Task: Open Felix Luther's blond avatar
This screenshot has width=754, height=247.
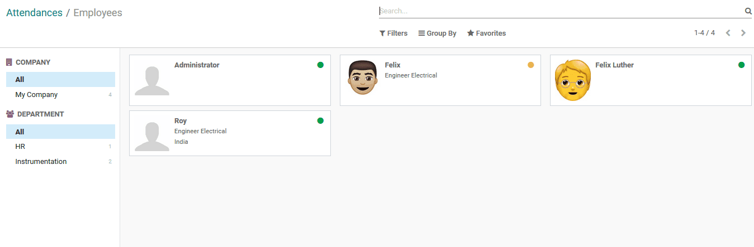Action: point(573,80)
